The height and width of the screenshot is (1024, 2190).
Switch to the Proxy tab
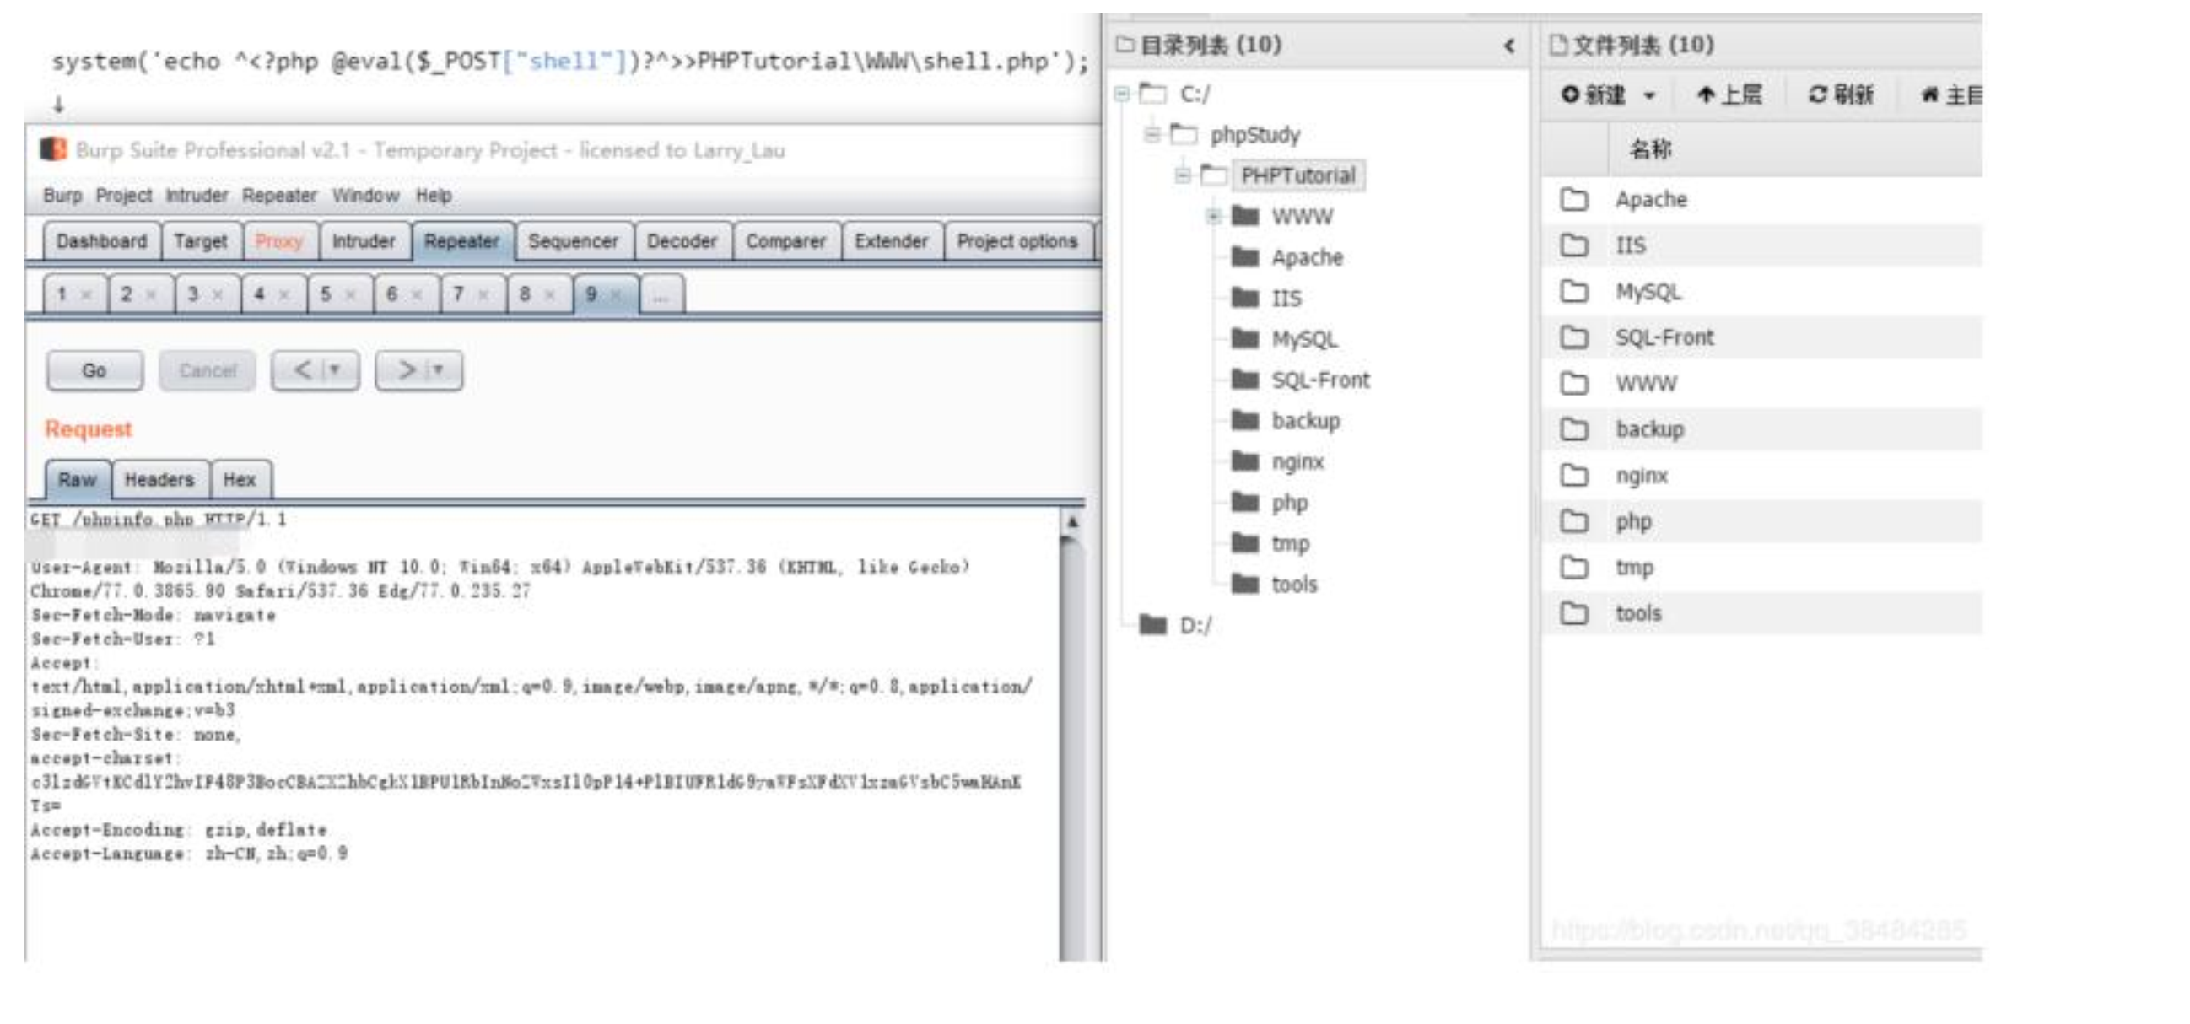coord(280,241)
